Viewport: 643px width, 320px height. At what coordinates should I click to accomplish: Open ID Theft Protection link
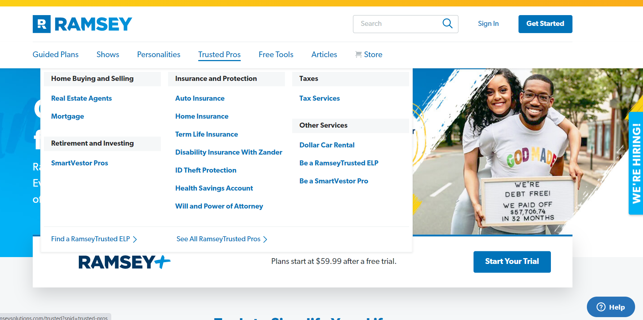pos(206,170)
